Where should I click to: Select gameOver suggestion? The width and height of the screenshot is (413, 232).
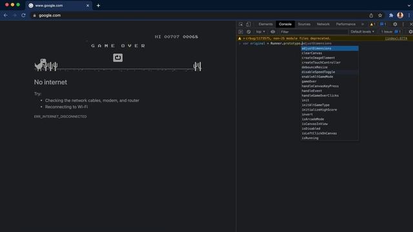(x=330, y=82)
